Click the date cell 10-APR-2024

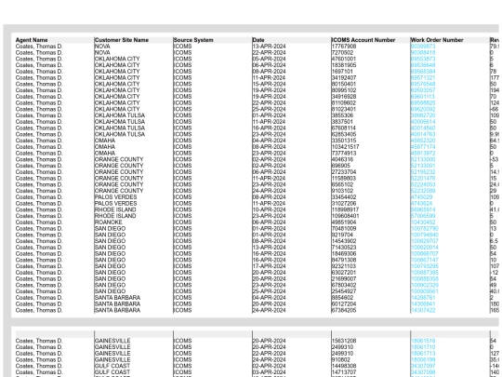point(270,209)
